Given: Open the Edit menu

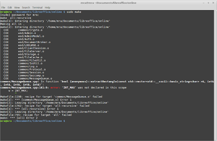Looking at the screenshot, I should tap(10, 8).
